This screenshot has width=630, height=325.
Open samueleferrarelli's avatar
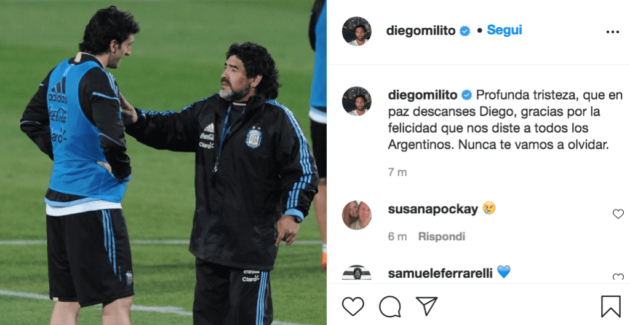click(356, 272)
